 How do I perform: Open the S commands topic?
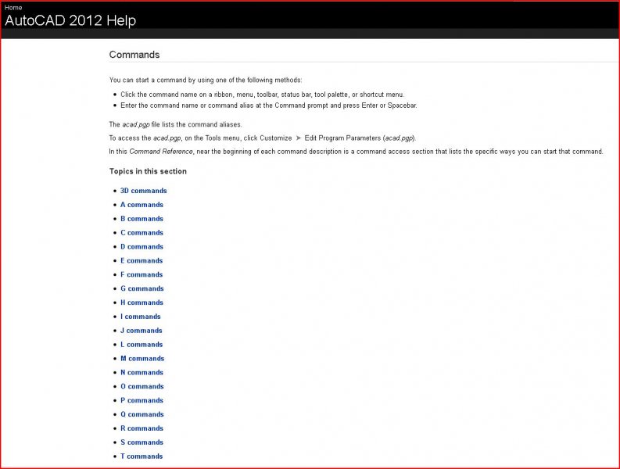(x=142, y=442)
